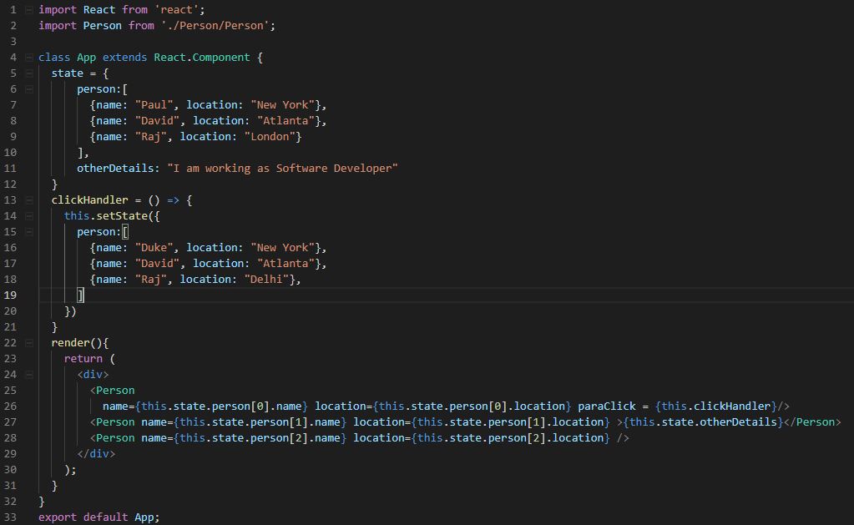
Task: Fold the state object at line 5
Action: [x=29, y=73]
